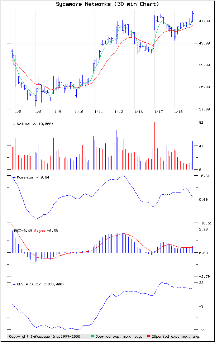215x342 pixels.
Task: Click the Momentum = 0.84 label
Action: pyautogui.click(x=33, y=177)
